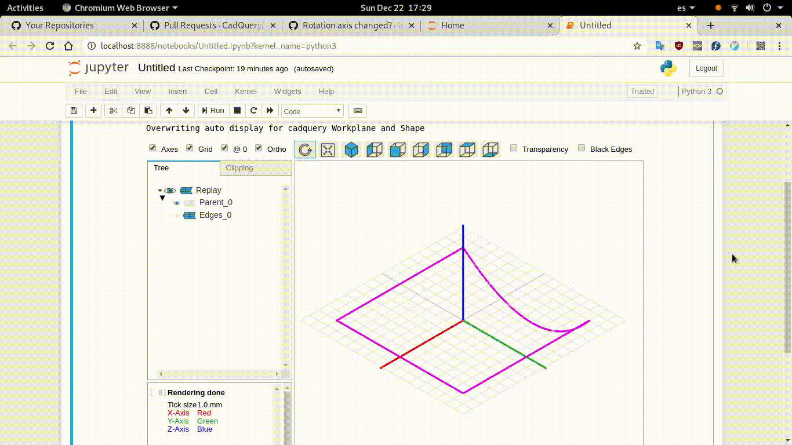Disable the Grid checkbox

pyautogui.click(x=190, y=148)
